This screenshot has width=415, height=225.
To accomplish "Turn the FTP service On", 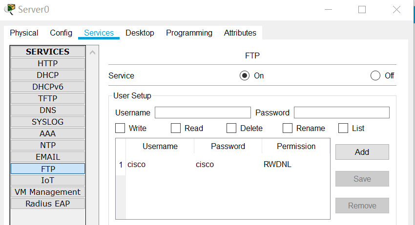I will coord(245,75).
